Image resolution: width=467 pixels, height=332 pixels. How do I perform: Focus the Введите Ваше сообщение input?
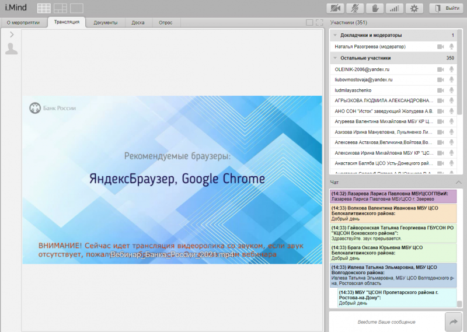point(386,322)
